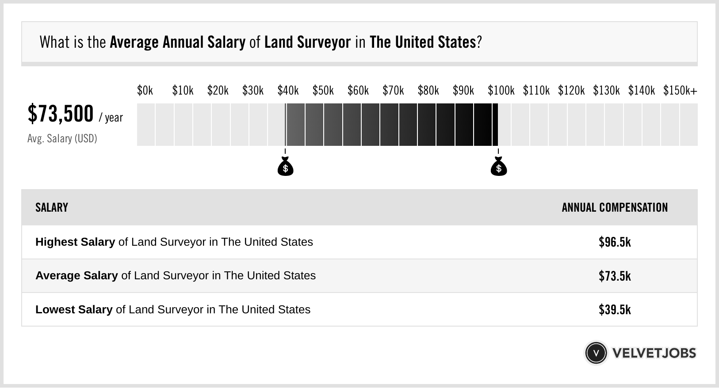Click the SALARY column header
Screen dimensions: 719x388
tap(52, 208)
